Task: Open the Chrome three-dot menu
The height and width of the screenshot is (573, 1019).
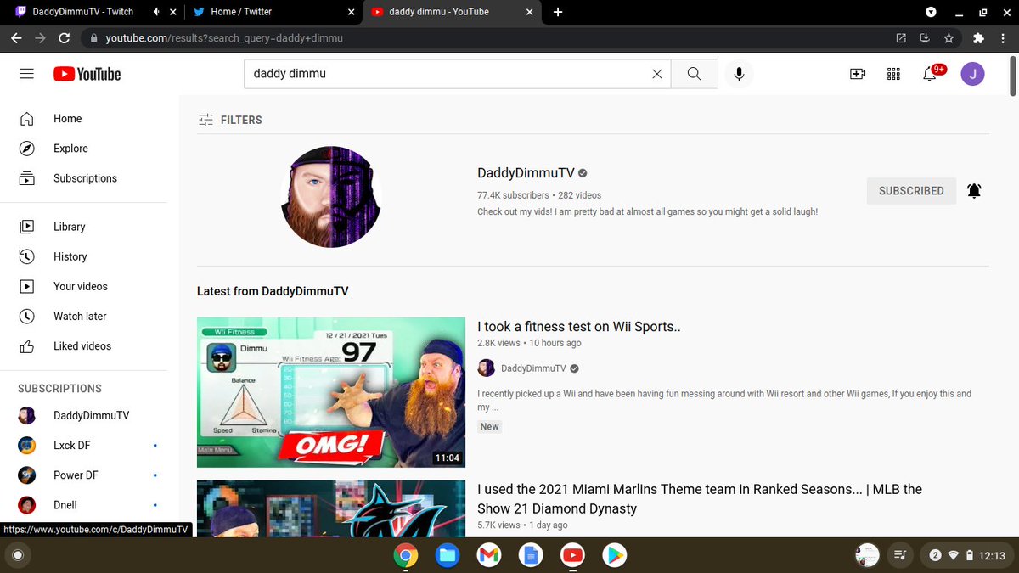Action: coord(1003,38)
